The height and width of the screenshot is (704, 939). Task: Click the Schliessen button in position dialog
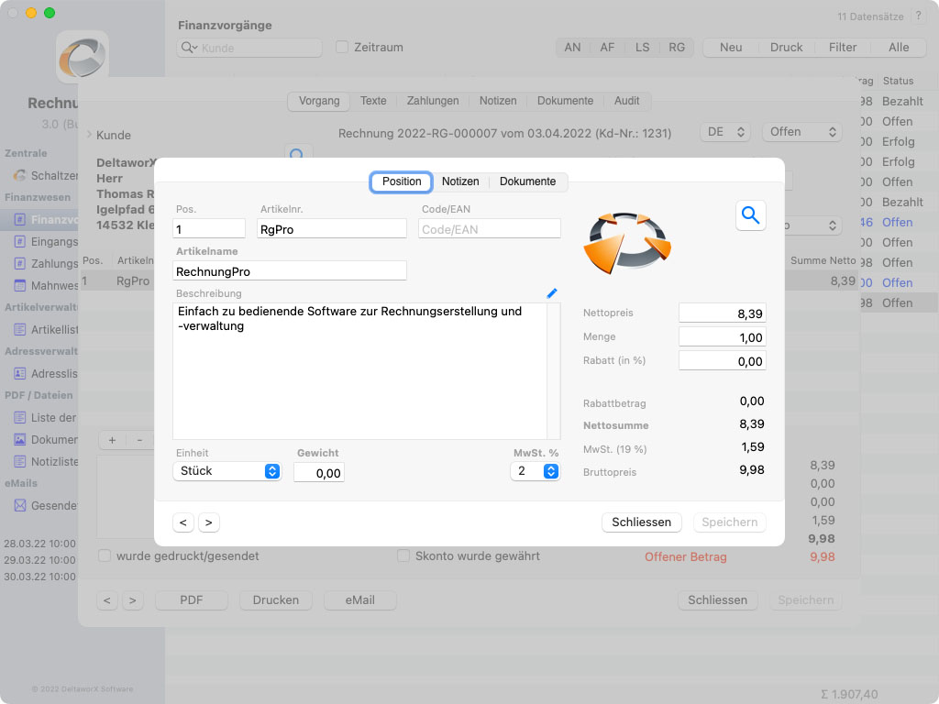(641, 522)
